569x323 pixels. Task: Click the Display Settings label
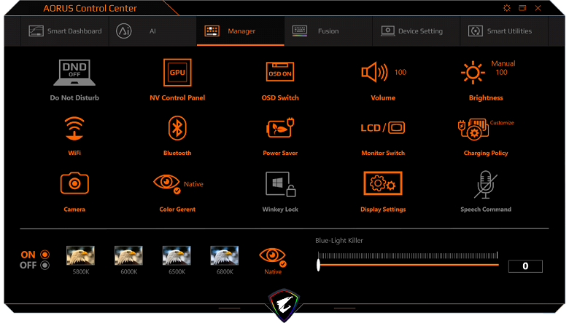383,210
